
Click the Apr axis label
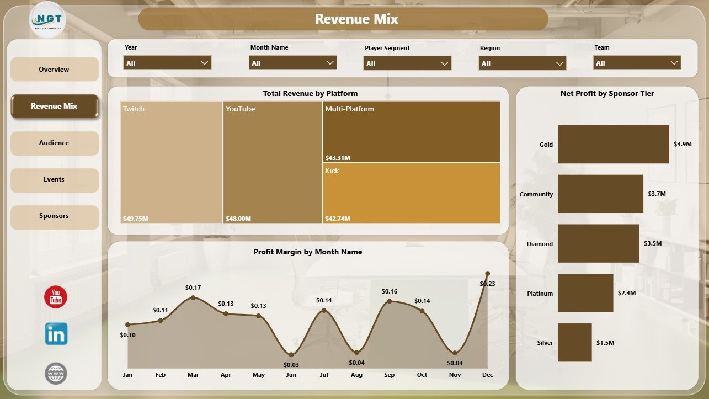click(226, 375)
